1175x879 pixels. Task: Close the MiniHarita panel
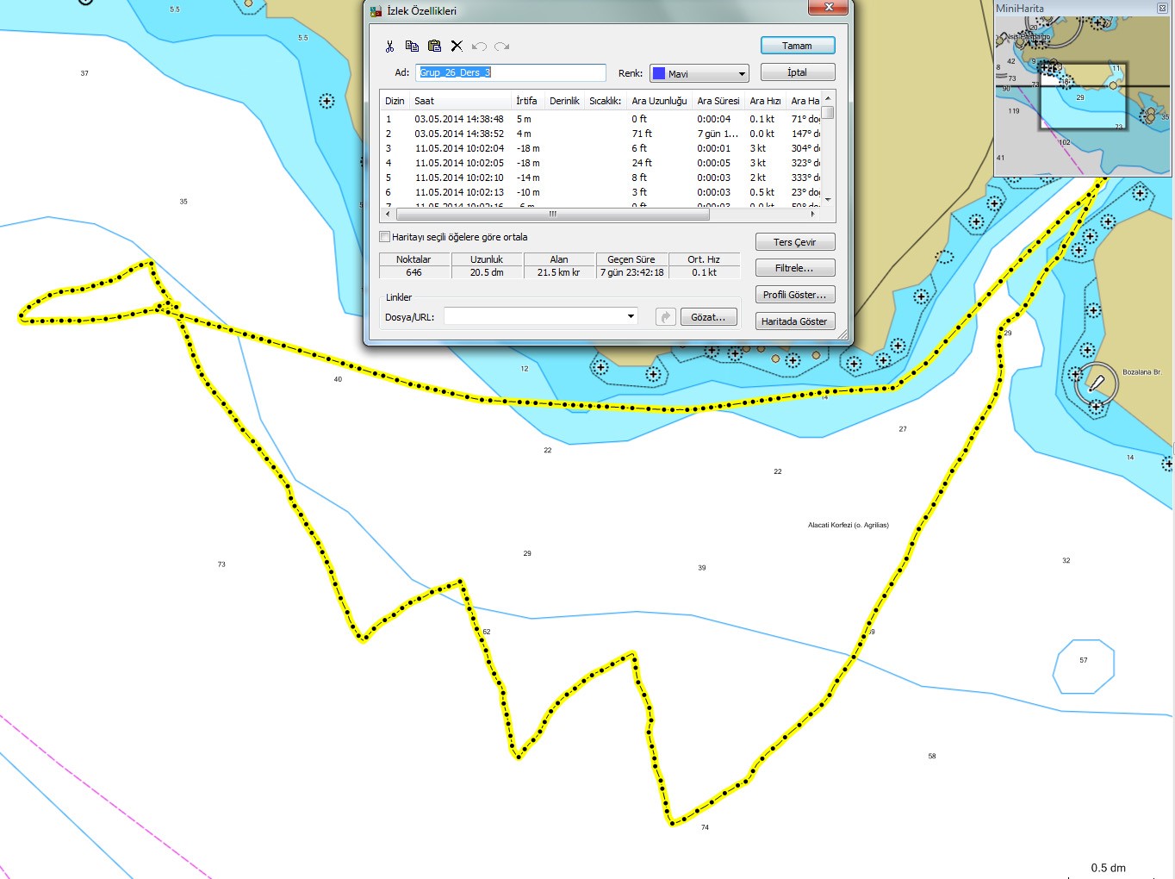point(1161,8)
